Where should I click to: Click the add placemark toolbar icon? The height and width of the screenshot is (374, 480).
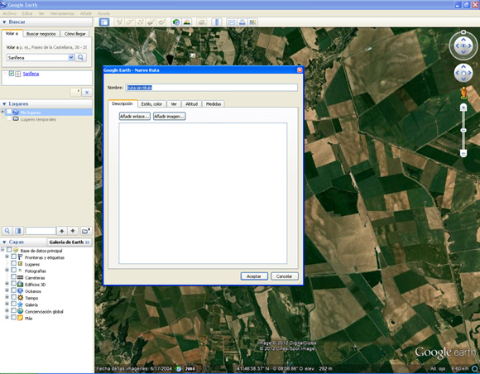coord(119,22)
